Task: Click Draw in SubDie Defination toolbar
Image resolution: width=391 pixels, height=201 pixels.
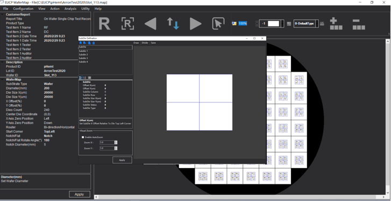Action: coord(136,43)
